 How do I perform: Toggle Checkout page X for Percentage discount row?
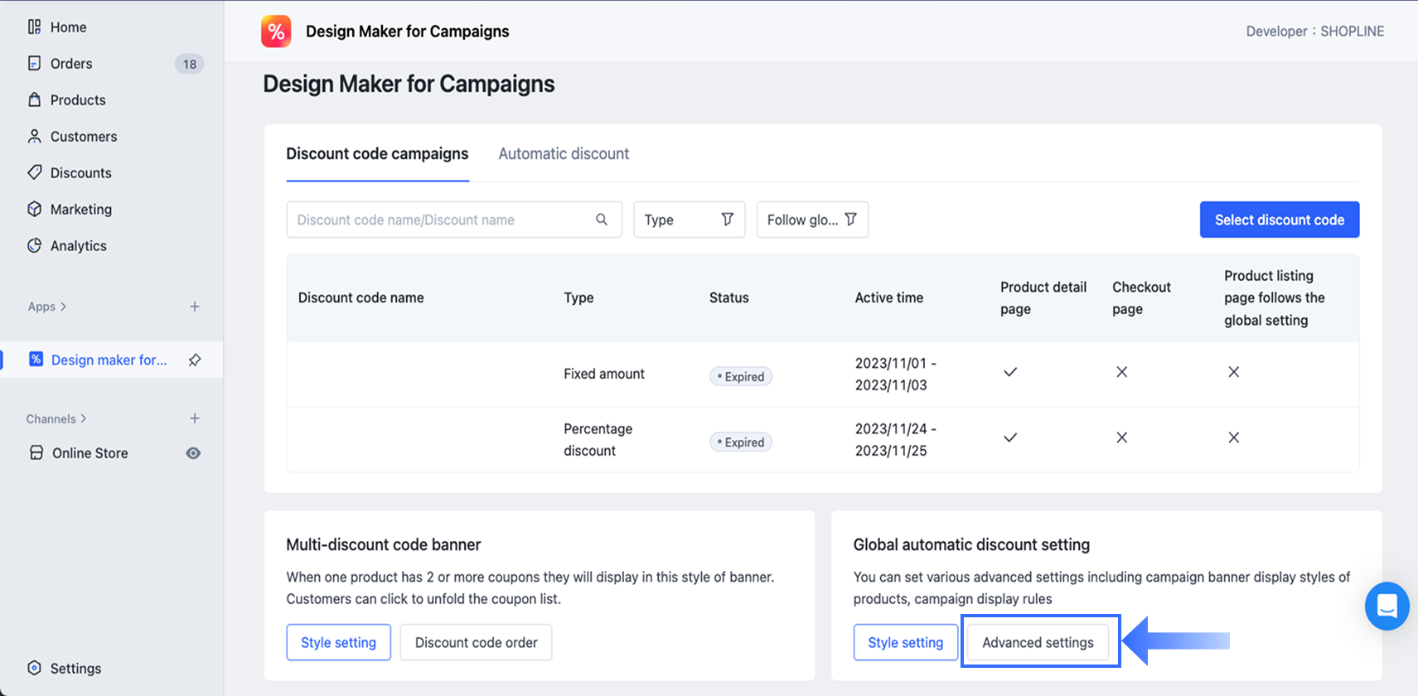pos(1121,437)
